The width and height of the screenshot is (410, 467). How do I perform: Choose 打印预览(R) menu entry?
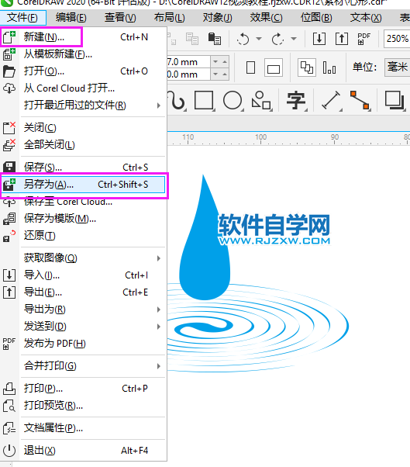83,406
